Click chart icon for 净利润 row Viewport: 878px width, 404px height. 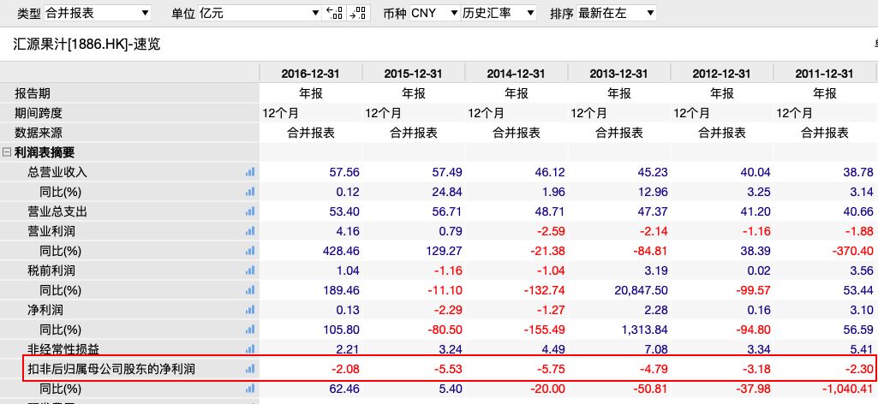tap(250, 310)
